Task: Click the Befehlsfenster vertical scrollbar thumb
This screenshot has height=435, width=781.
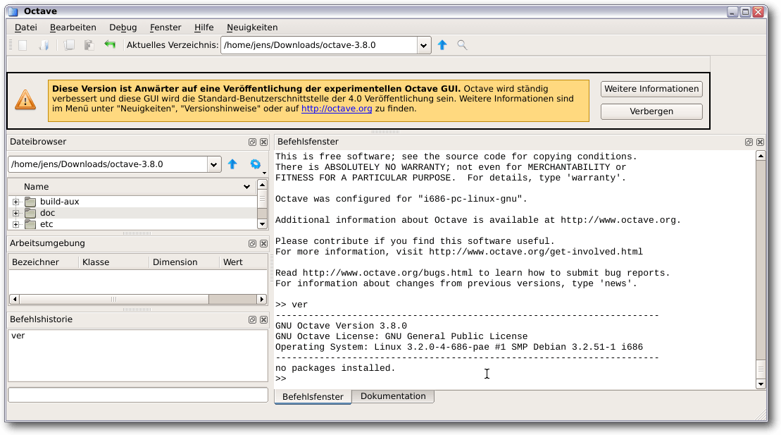Action: [761, 369]
